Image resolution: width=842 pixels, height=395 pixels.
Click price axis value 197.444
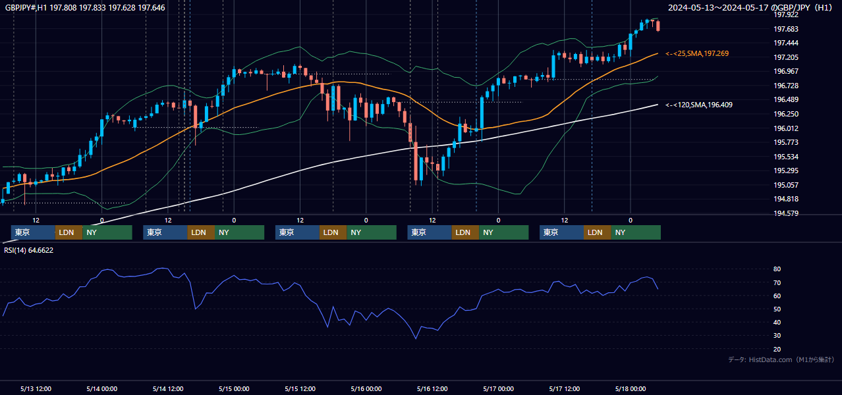click(786, 43)
